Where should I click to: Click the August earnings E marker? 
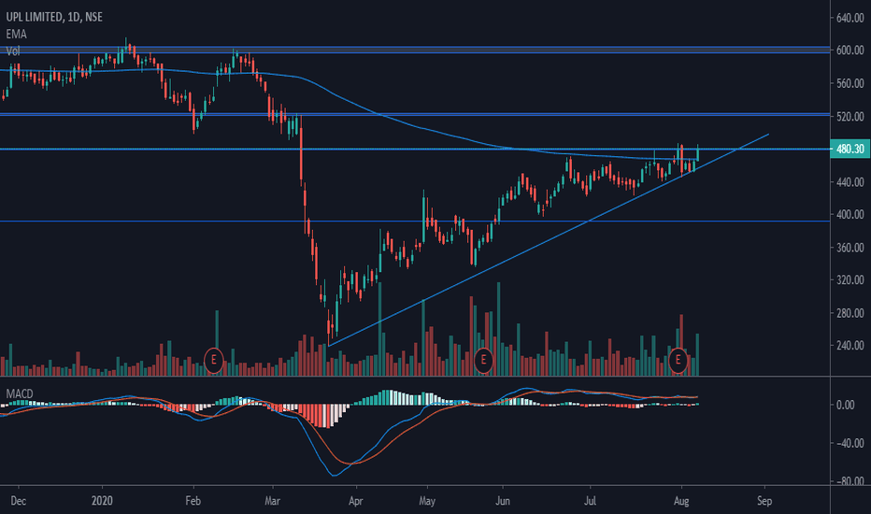[x=678, y=360]
